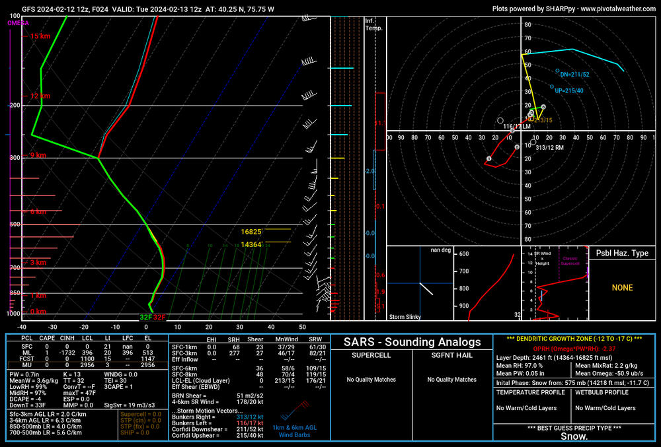This screenshot has height=447, width=661.
Task: Click the Mean PW: 0.05 in value
Action: 520,373
